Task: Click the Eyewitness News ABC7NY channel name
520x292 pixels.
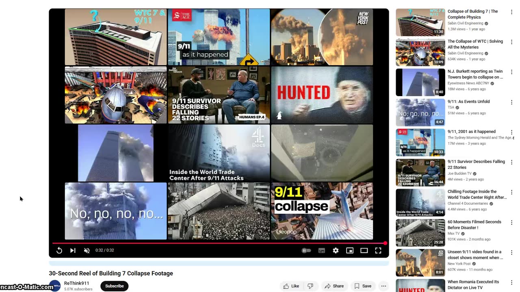Action: pyautogui.click(x=468, y=84)
